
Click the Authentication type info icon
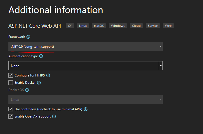pyautogui.click(x=41, y=56)
